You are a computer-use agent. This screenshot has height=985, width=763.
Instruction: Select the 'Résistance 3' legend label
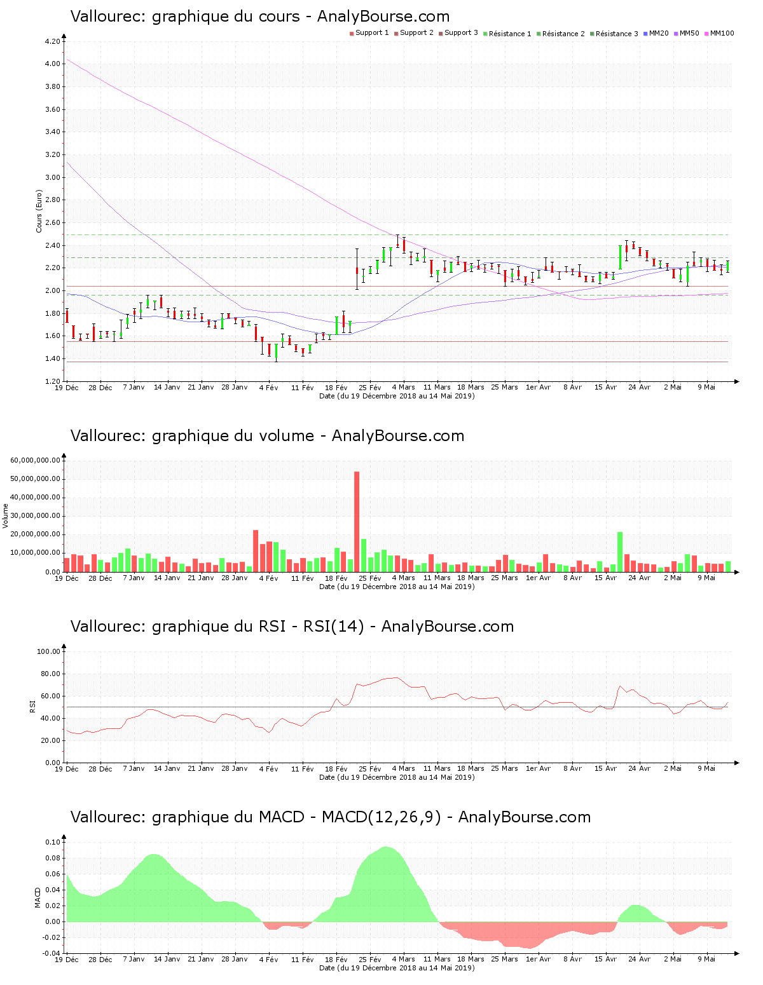(617, 34)
